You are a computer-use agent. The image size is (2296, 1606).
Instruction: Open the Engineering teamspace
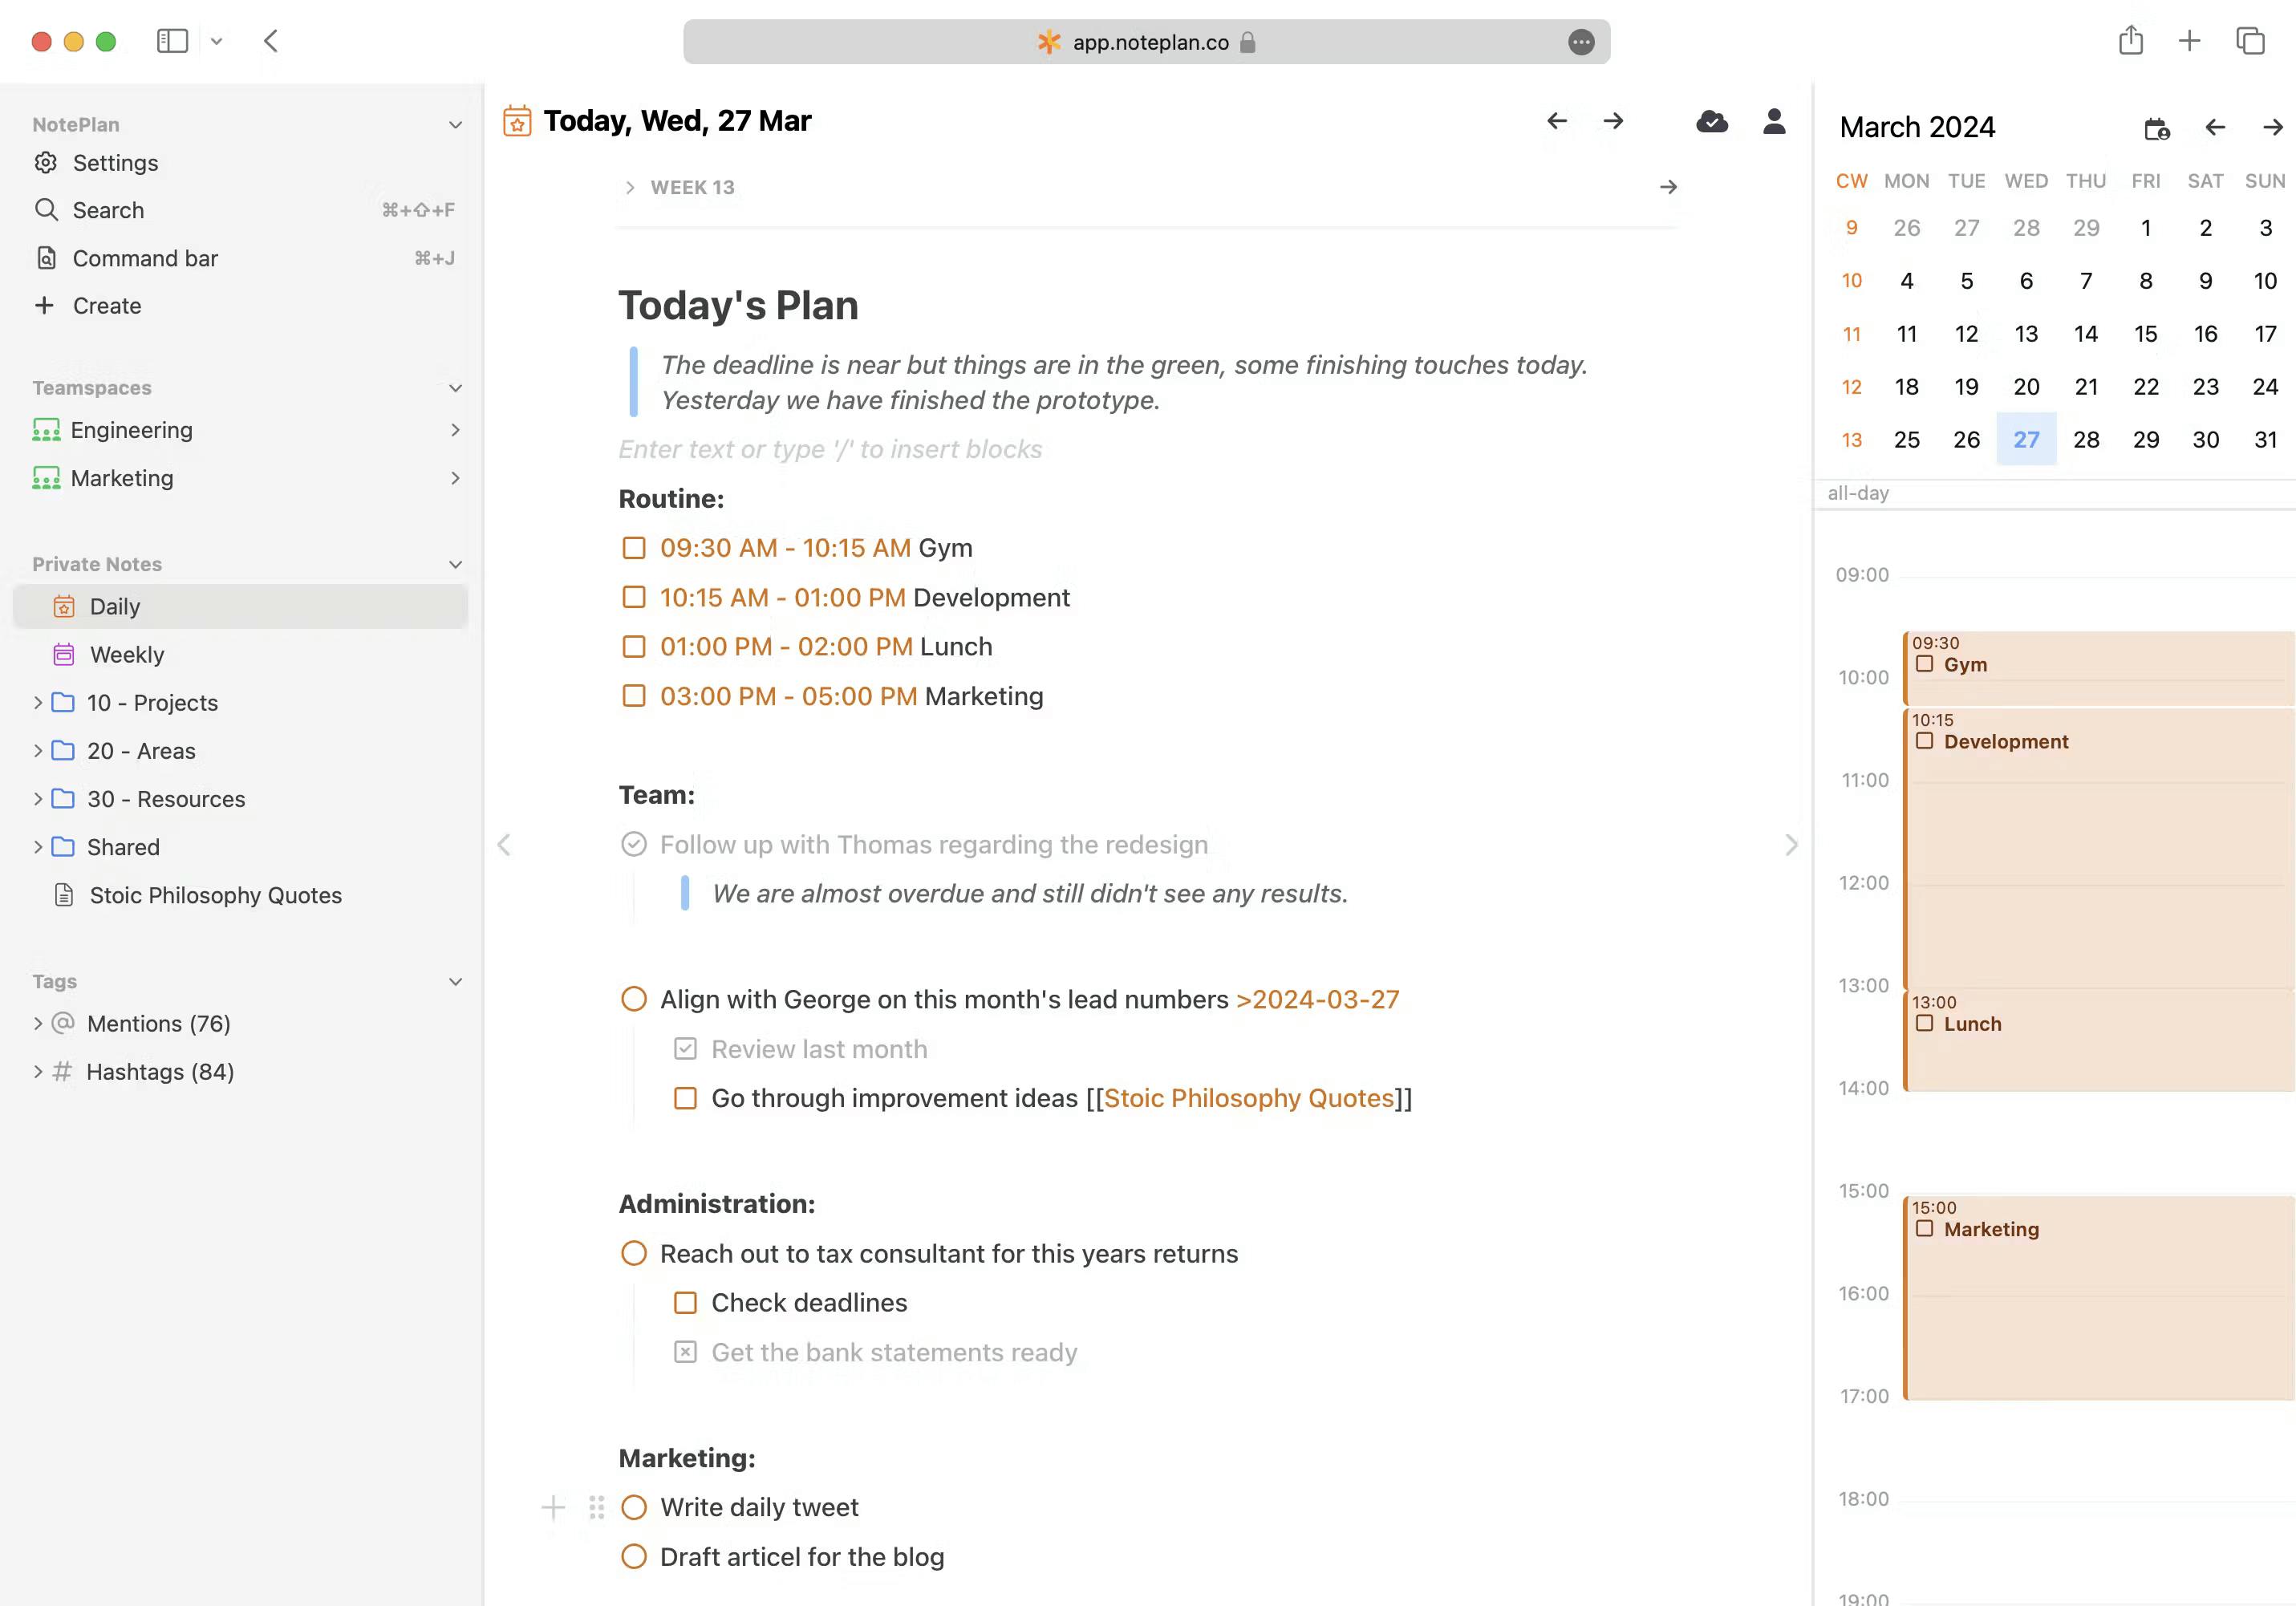tap(133, 430)
